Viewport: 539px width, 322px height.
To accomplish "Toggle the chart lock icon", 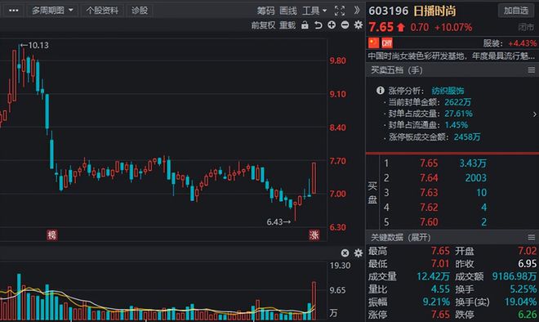I will [305, 25].
